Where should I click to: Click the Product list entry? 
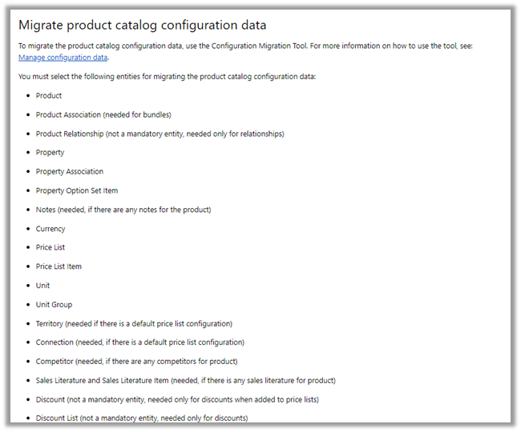click(49, 96)
